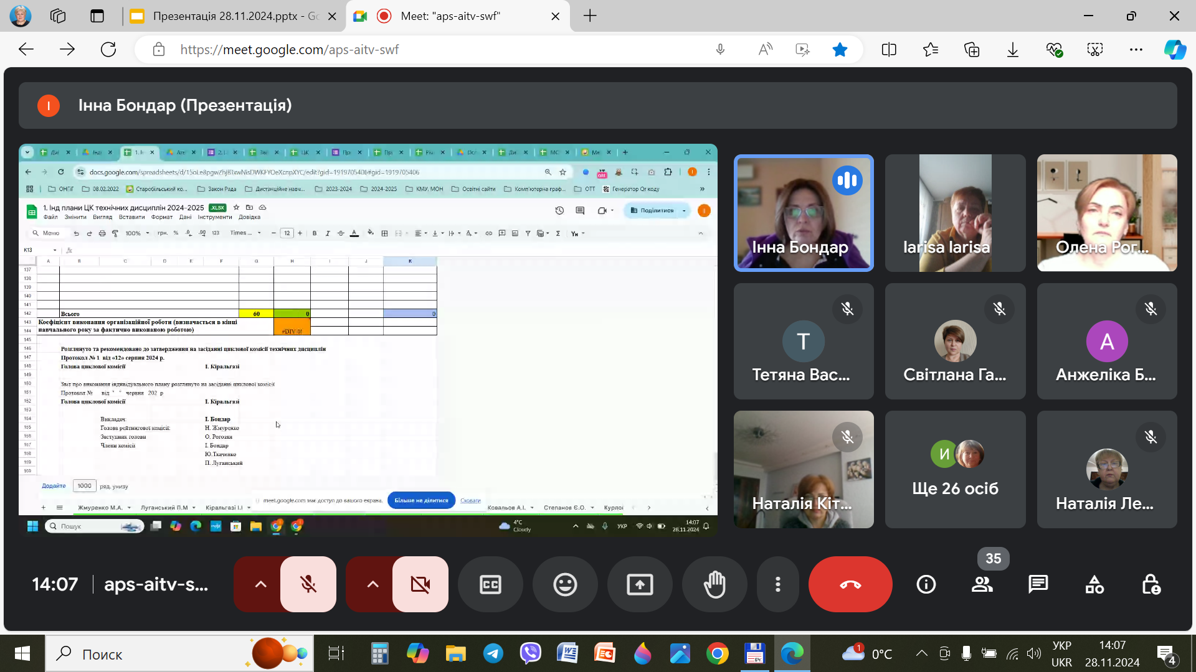Image resolution: width=1196 pixels, height=672 pixels.
Task: Click Тетяна Вас... participant tile
Action: point(804,341)
